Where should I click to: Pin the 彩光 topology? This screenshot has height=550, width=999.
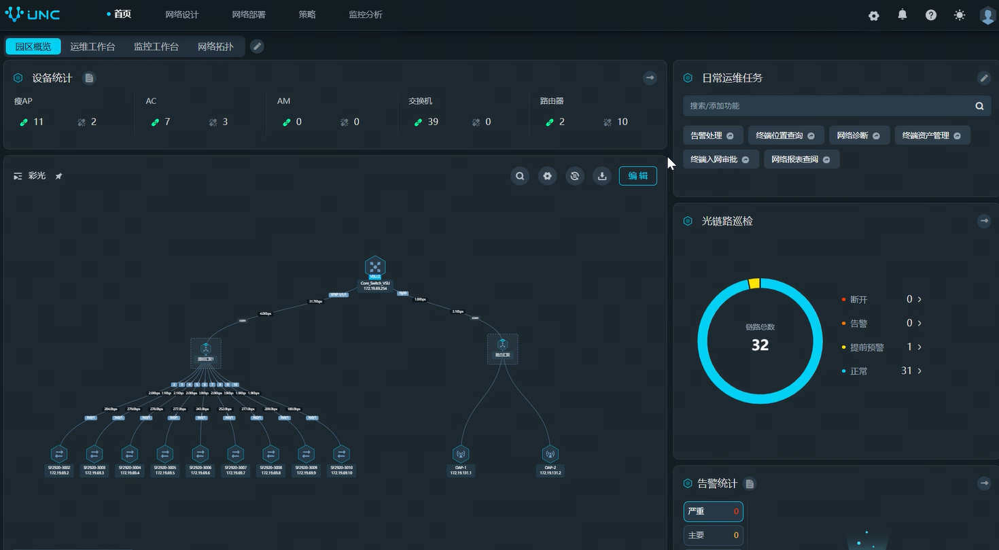[58, 176]
